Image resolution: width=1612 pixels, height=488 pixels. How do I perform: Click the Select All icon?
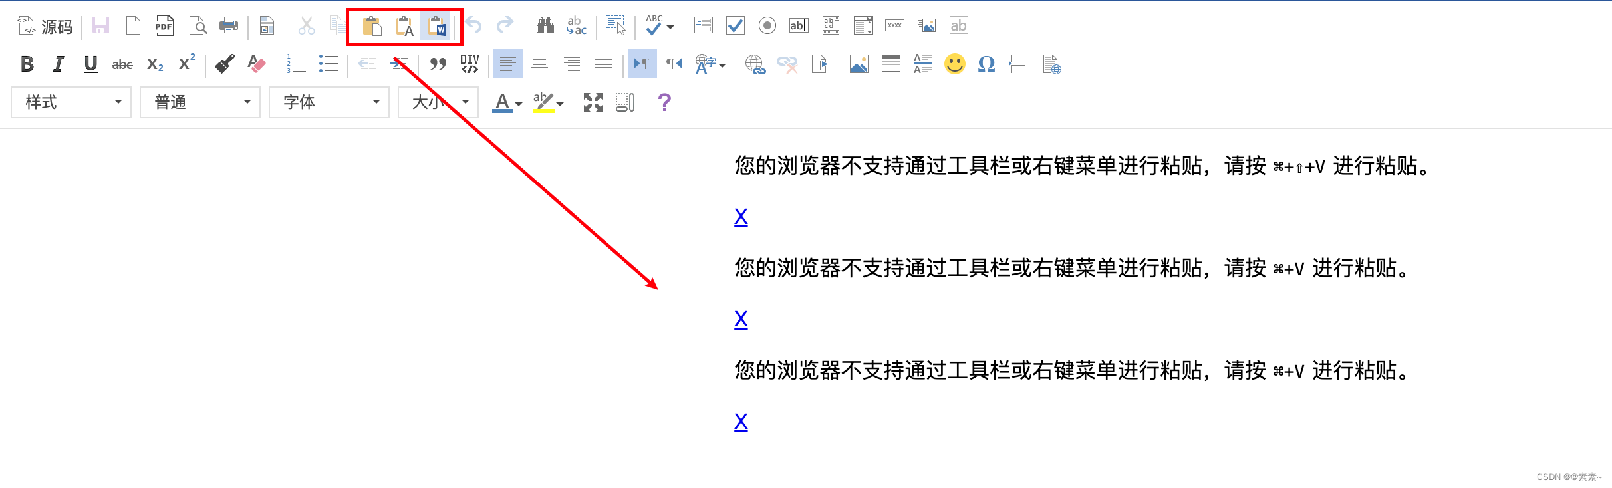pos(616,26)
